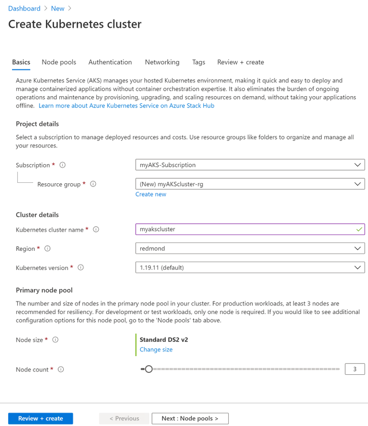The height and width of the screenshot is (426, 368).
Task: Click Next : Node pools button
Action: click(190, 418)
